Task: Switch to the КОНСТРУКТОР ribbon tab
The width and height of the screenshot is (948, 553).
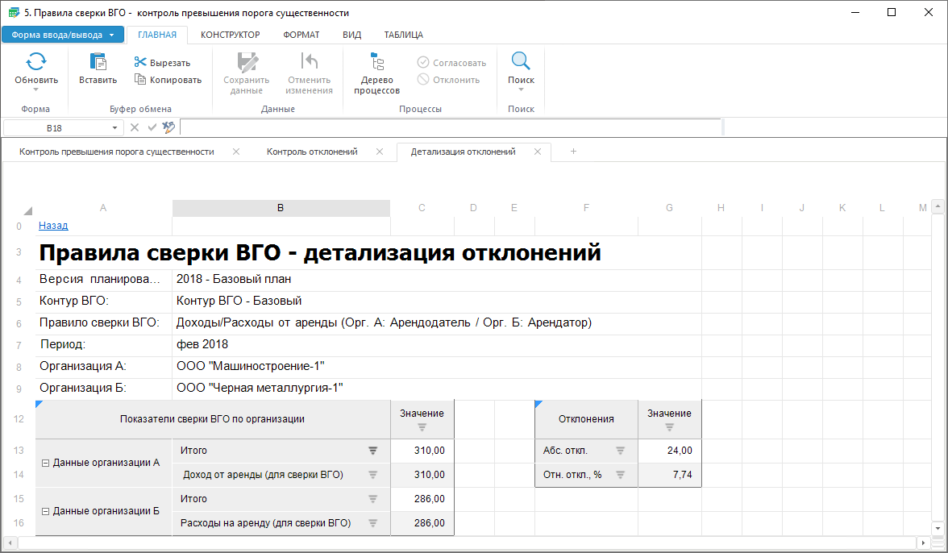Action: pyautogui.click(x=230, y=35)
